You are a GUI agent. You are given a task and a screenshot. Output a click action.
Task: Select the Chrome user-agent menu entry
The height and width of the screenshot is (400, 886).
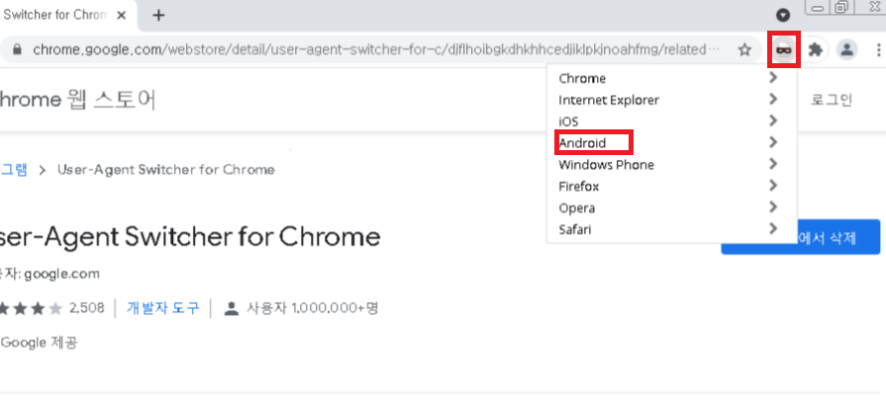click(x=671, y=78)
